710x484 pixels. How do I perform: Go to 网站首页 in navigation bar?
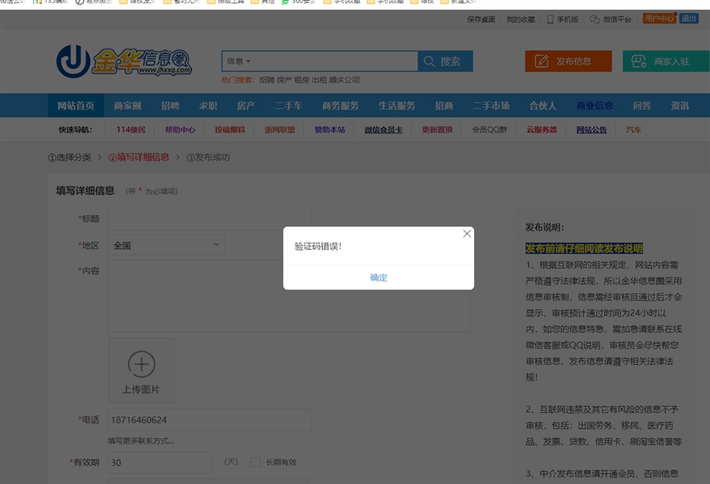pos(76,106)
